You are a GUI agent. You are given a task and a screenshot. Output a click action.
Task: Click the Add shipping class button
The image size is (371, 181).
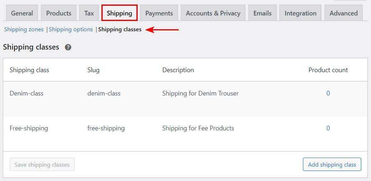[x=332, y=165]
